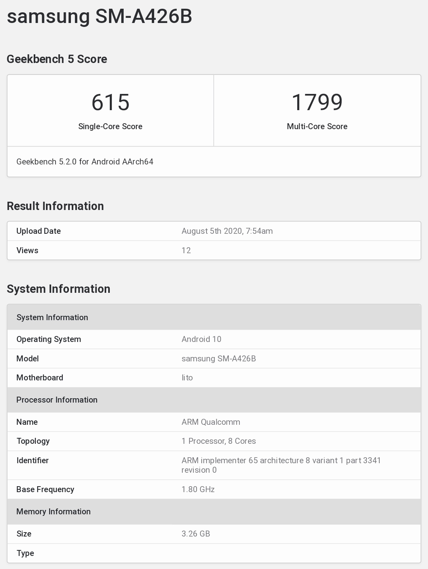
Task: Select the ARM Qualcomm processor name
Action: point(211,422)
